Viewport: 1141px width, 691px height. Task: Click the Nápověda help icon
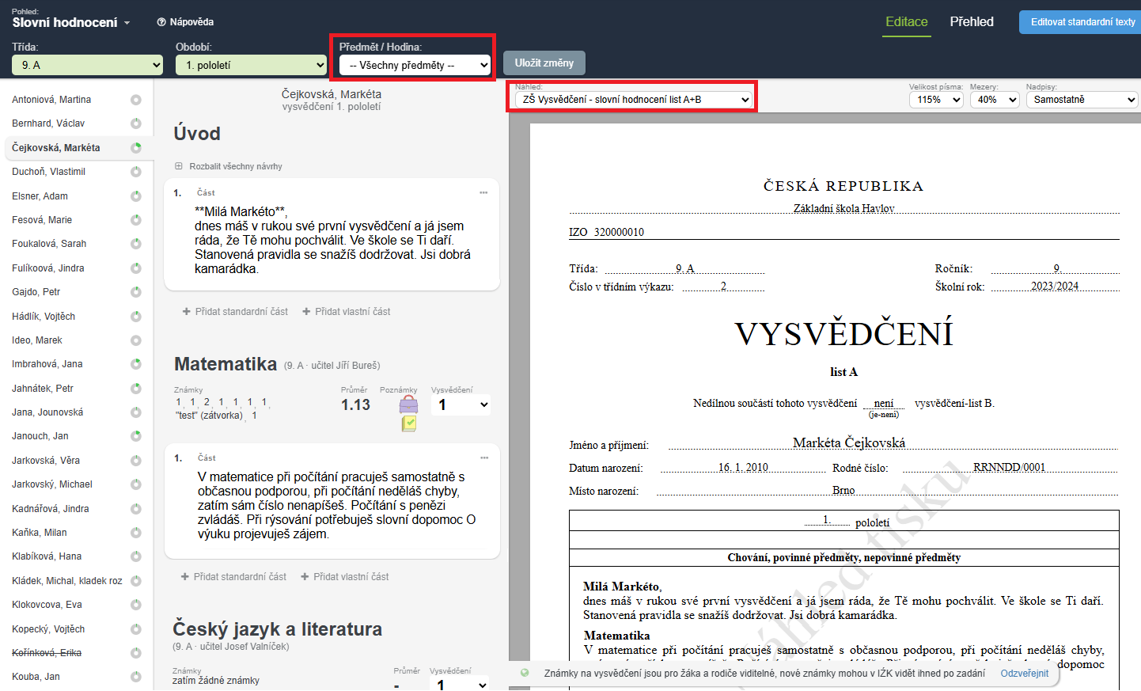(x=161, y=22)
